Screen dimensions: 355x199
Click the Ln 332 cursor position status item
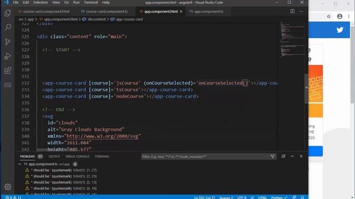[205, 197]
